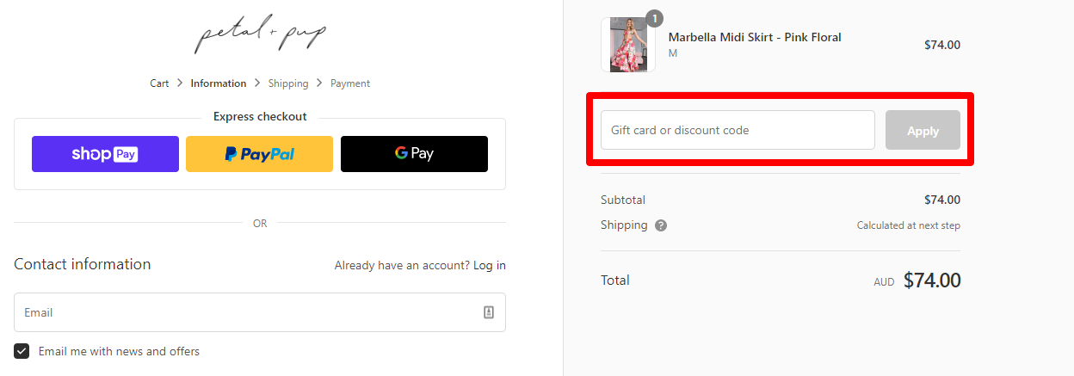Click the Log in link
This screenshot has width=1074, height=376.
490,265
